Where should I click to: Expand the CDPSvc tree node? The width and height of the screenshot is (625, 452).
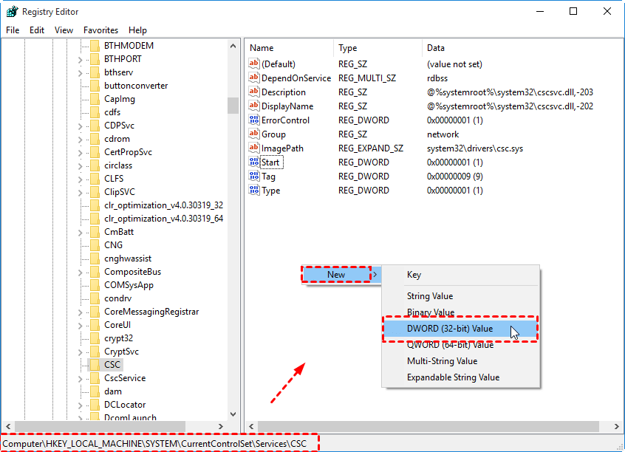[x=80, y=126]
